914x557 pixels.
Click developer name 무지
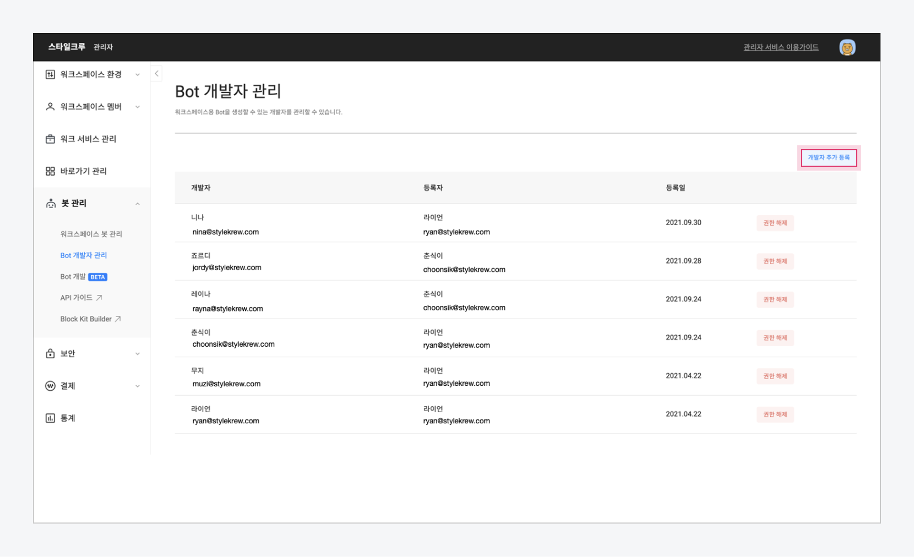(197, 371)
